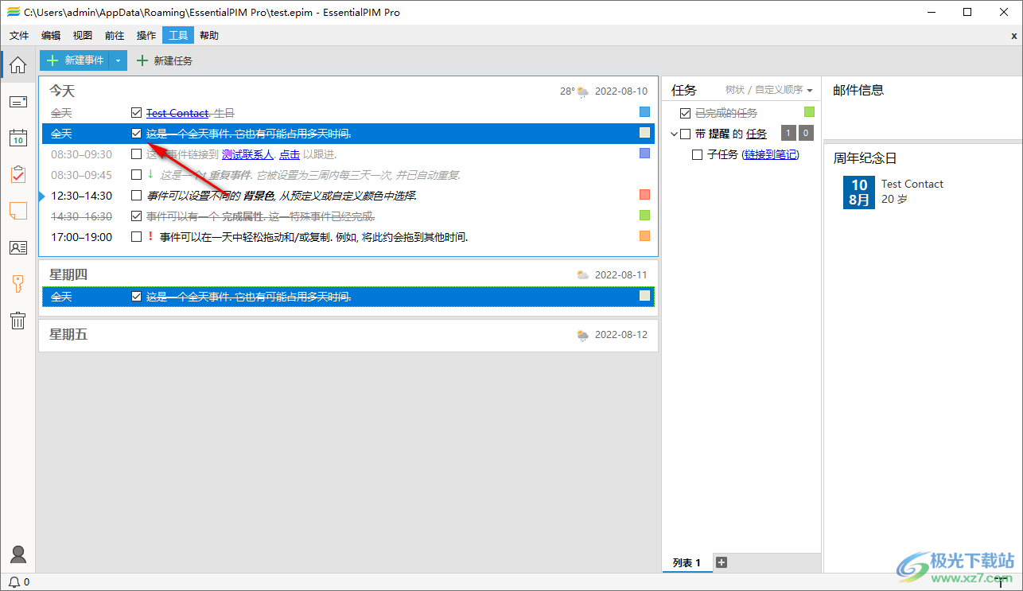Uncheck the Test Contact birthday event

point(137,113)
